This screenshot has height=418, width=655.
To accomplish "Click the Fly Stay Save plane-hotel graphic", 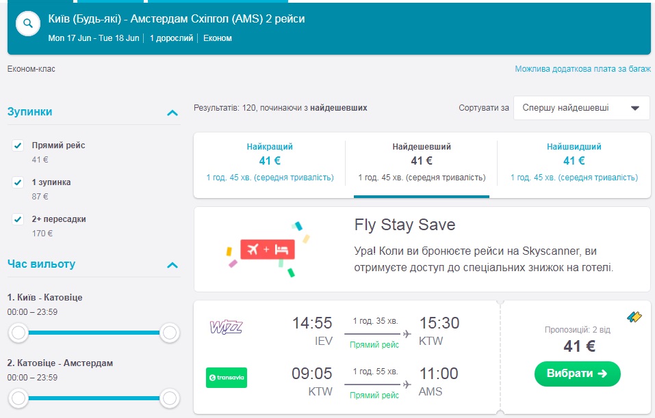I will point(268,249).
